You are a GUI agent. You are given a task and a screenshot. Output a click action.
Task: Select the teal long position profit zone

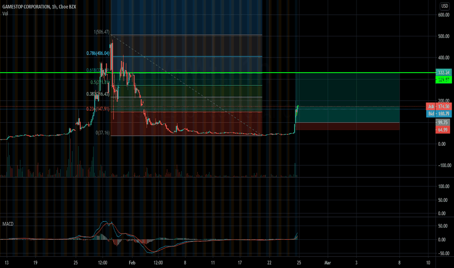coord(347,98)
